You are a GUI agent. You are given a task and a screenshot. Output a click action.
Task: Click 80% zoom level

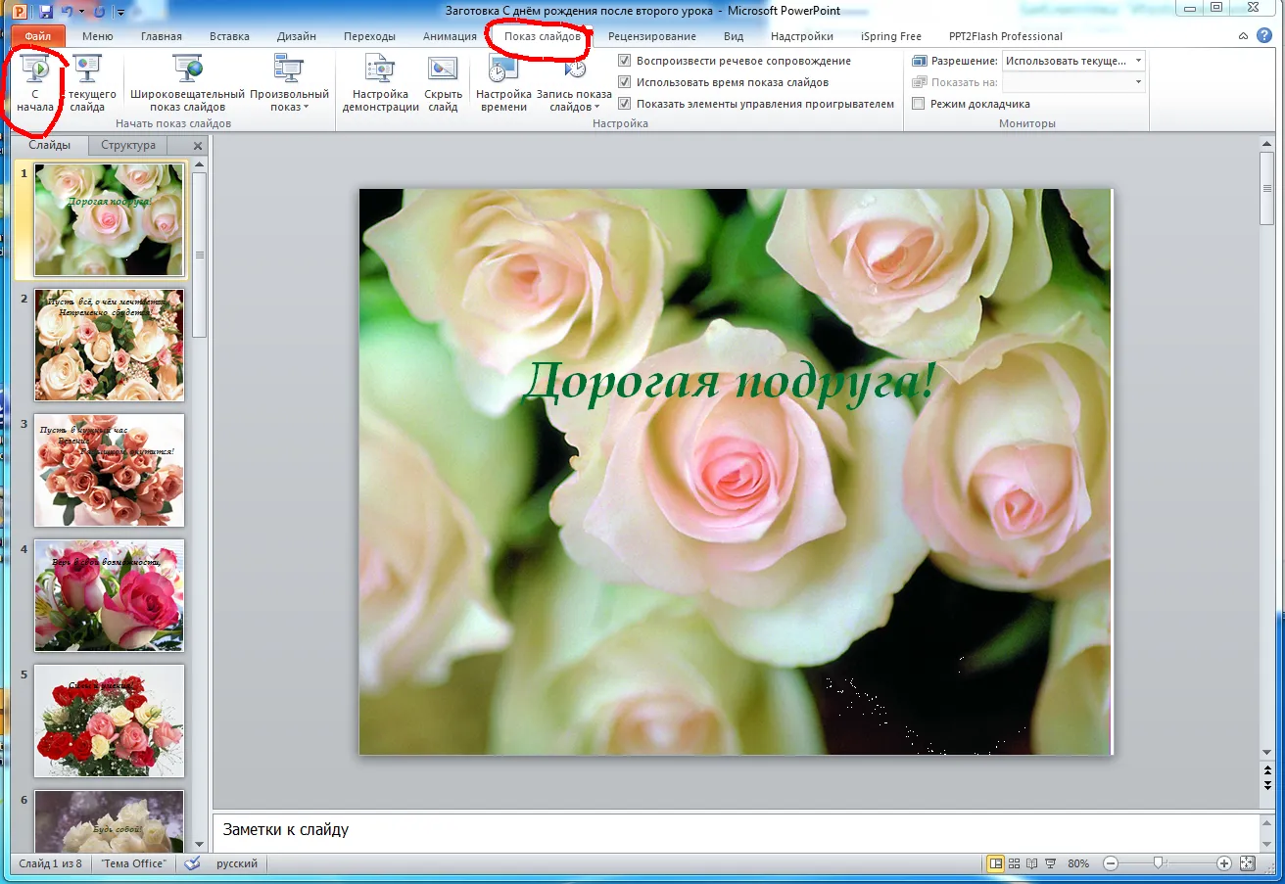1078,863
